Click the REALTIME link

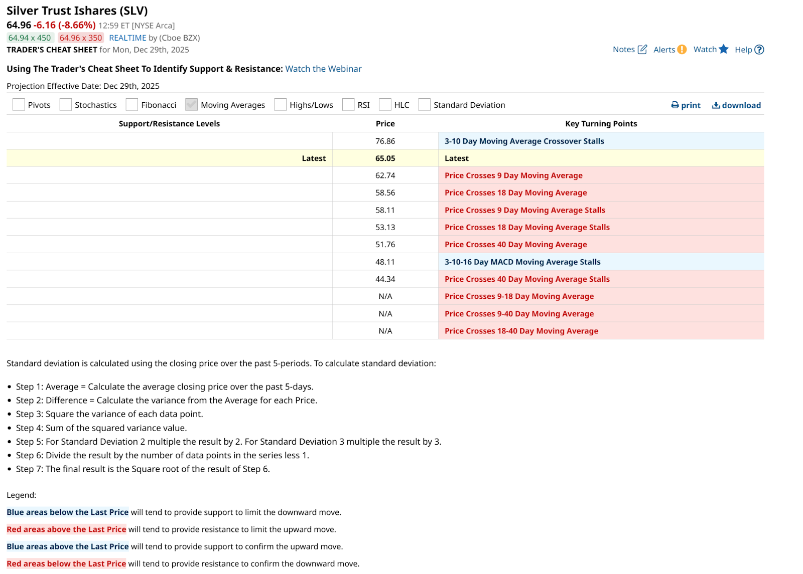(127, 38)
